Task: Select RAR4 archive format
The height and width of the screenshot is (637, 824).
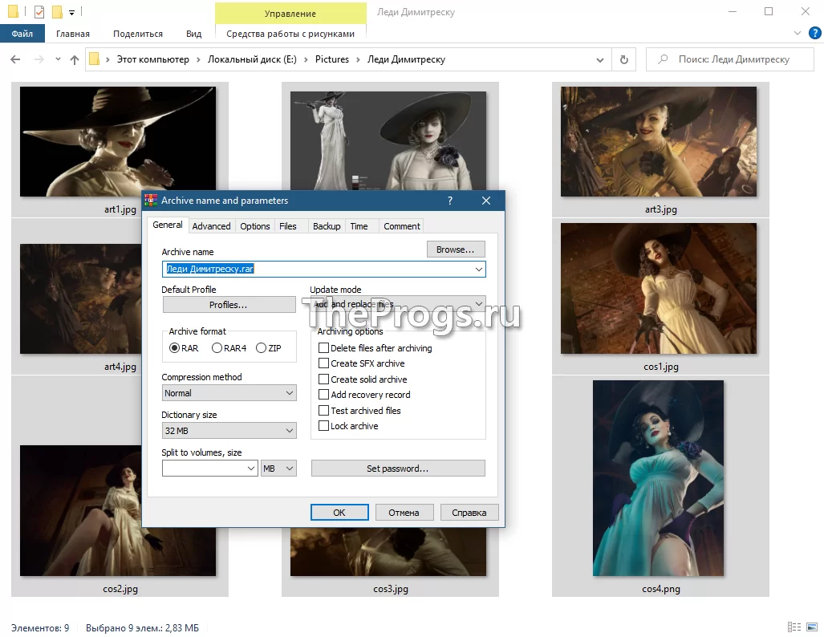Action: pos(229,348)
